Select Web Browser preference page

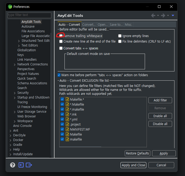27,116
